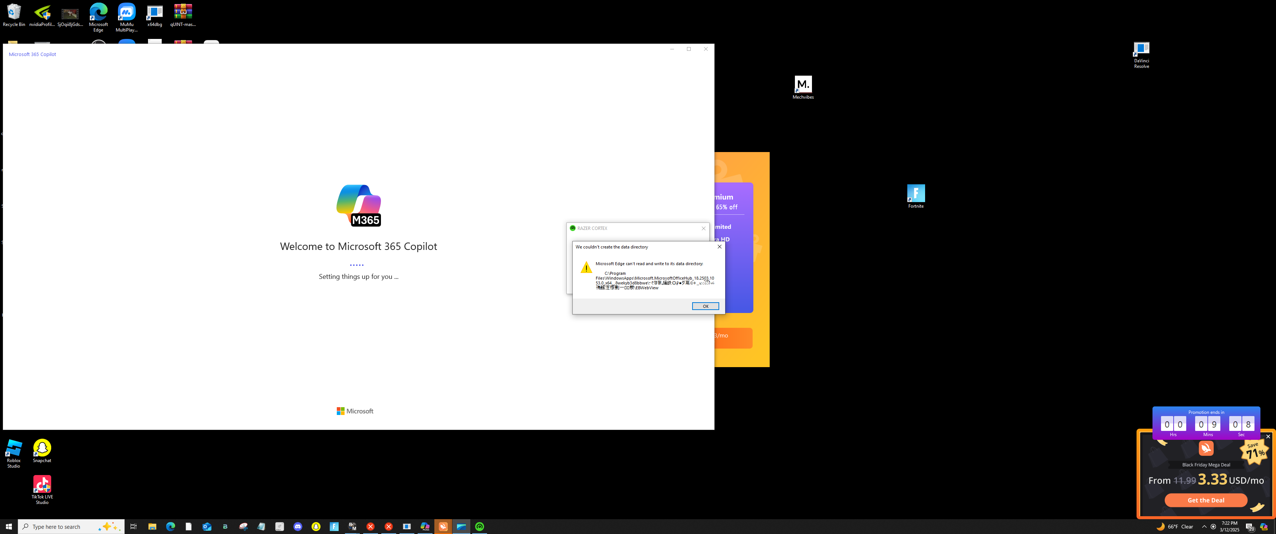Select the nvidiaProfileInspector desktop icon
This screenshot has width=1276, height=534.
42,15
